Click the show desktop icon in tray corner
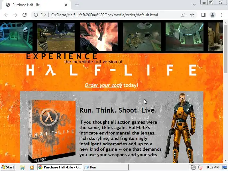228x171 pixels. point(225,167)
